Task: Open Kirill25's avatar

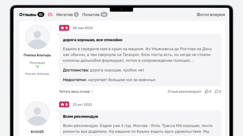Action: pyautogui.click(x=37, y=114)
